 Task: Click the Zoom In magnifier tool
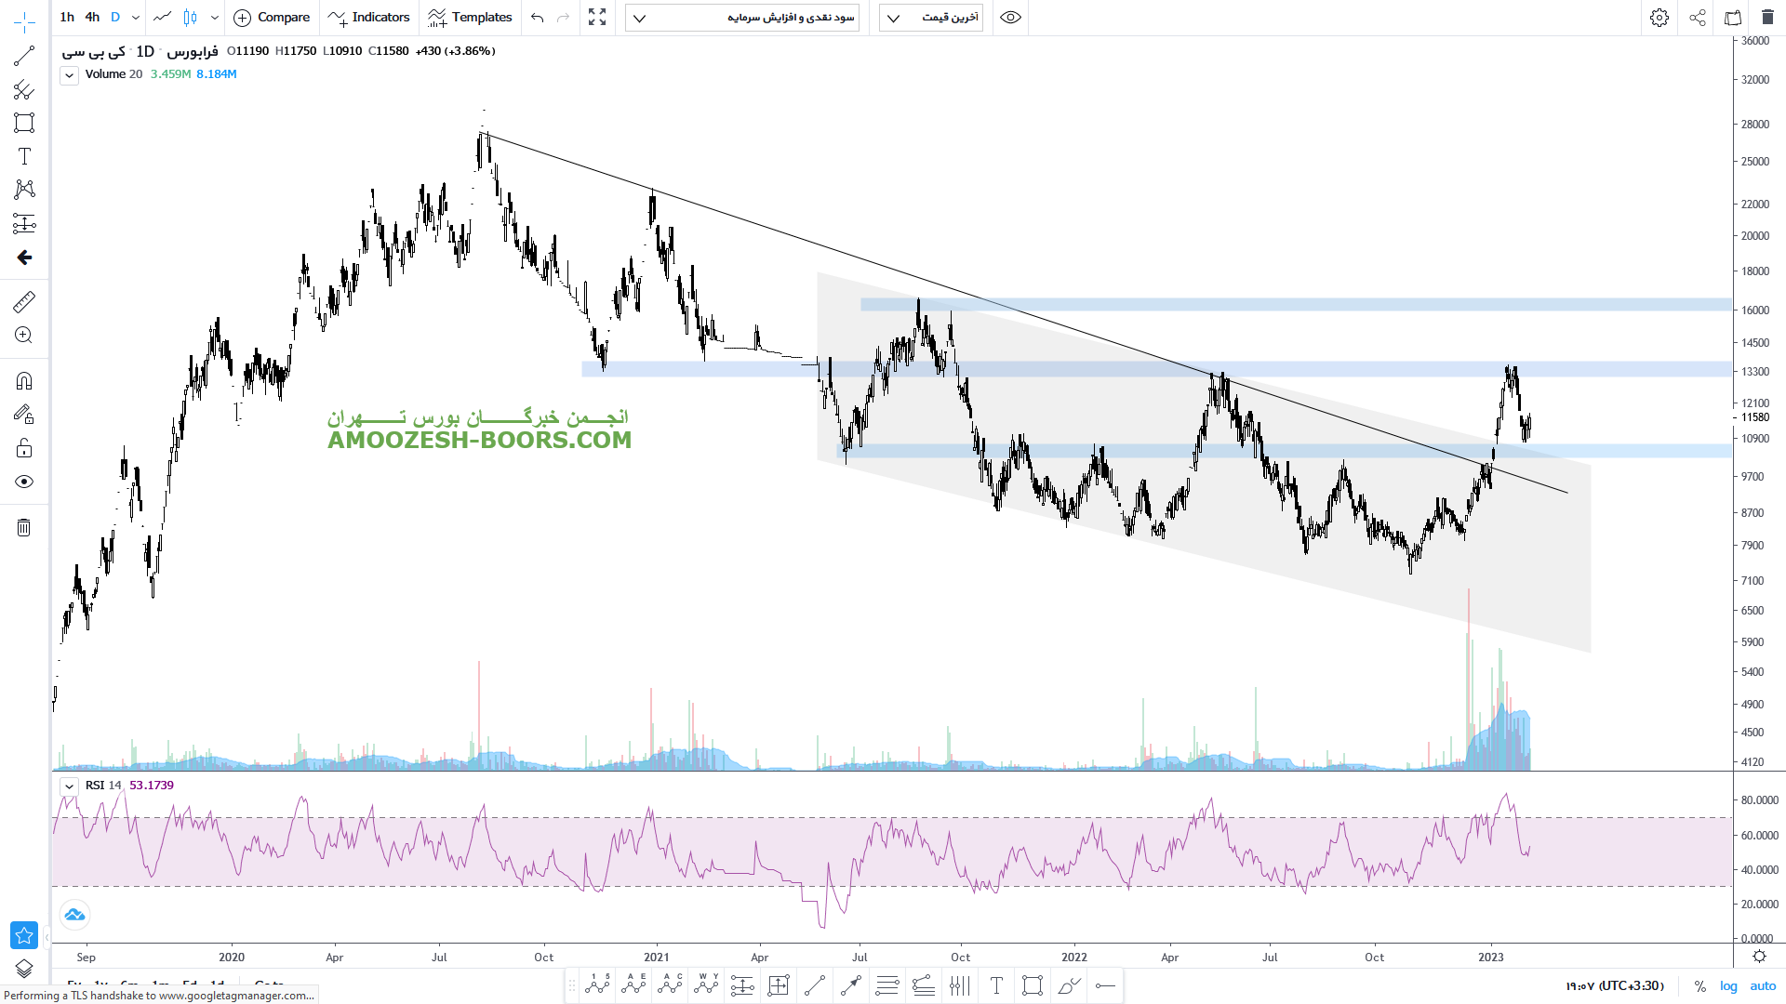tap(24, 336)
